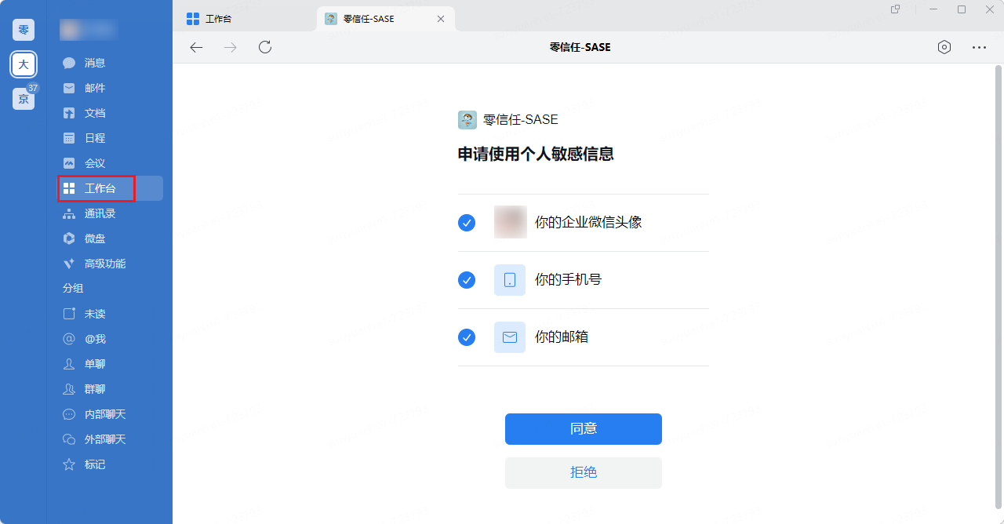1004x524 pixels.
Task: Click the 申请使用个人敏感信息 heading
Action: pos(536,155)
